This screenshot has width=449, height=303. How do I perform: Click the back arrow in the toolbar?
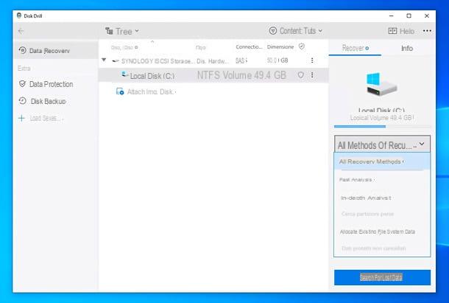(21, 31)
